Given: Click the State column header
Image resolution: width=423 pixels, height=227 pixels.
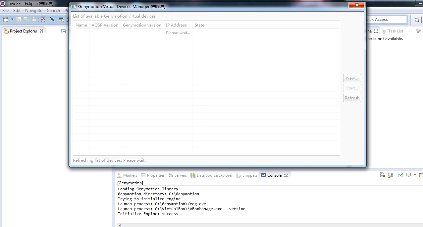Looking at the screenshot, I should (x=200, y=25).
